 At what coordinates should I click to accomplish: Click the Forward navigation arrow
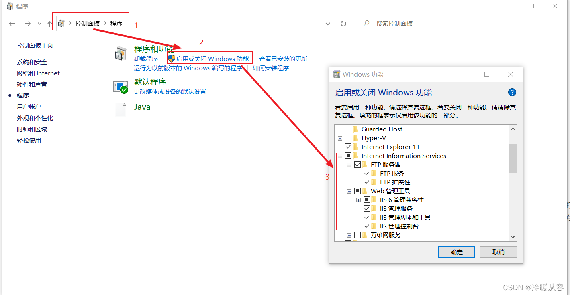click(27, 24)
